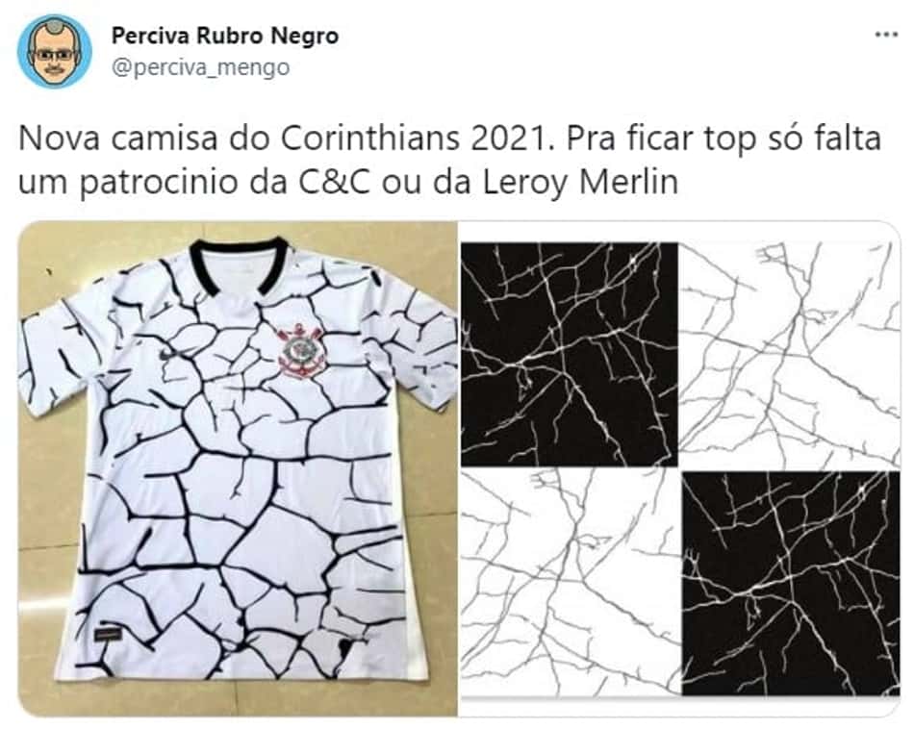Click the small black tag at shirt hem

107,634
